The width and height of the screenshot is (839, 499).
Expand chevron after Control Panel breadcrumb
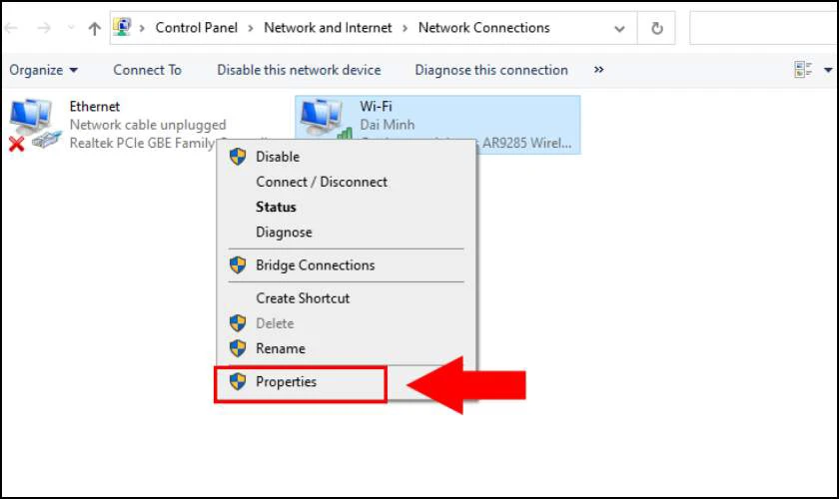click(251, 28)
